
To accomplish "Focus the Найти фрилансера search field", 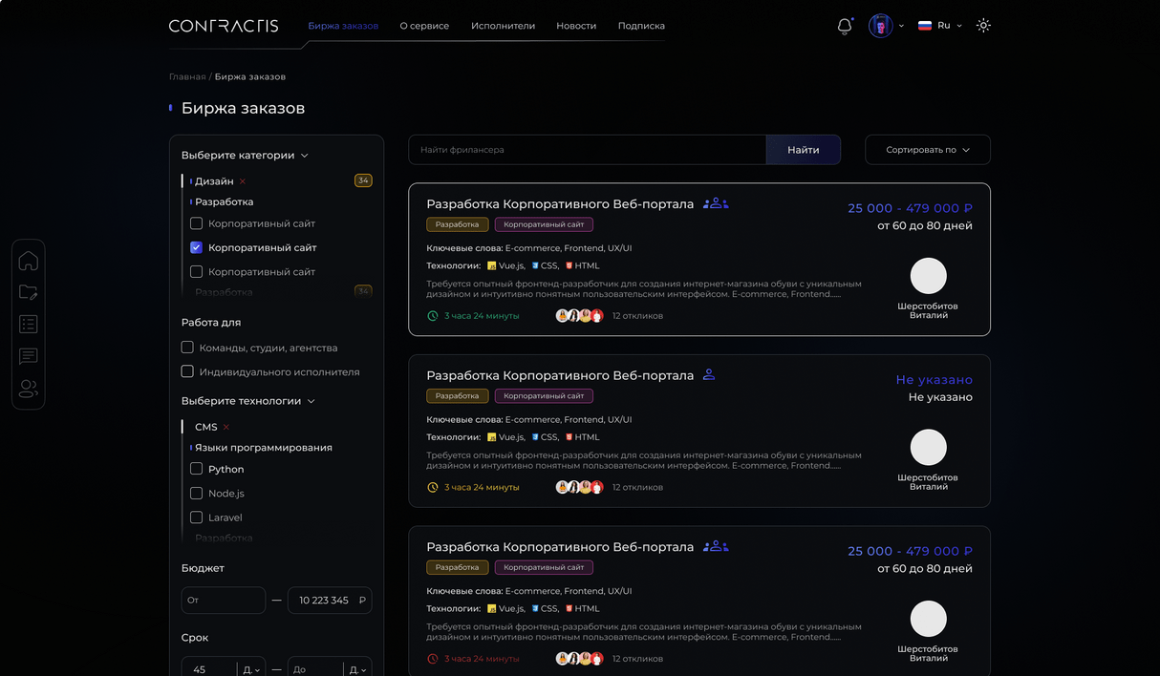I will tap(587, 150).
